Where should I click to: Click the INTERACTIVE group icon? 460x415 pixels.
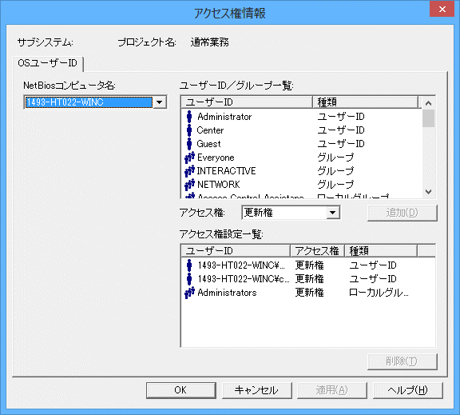pos(189,171)
